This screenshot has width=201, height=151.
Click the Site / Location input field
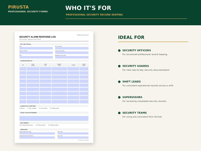point(72,48)
